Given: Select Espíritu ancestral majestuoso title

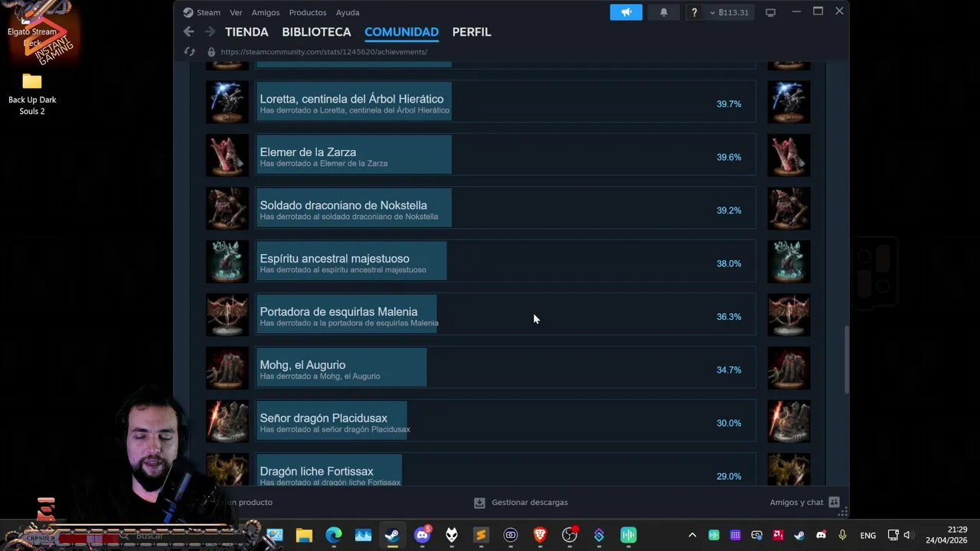Looking at the screenshot, I should pos(335,259).
